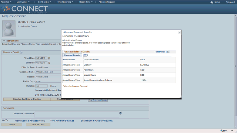
Task: Open the browser zoom level dropdown
Action: tap(232, 131)
